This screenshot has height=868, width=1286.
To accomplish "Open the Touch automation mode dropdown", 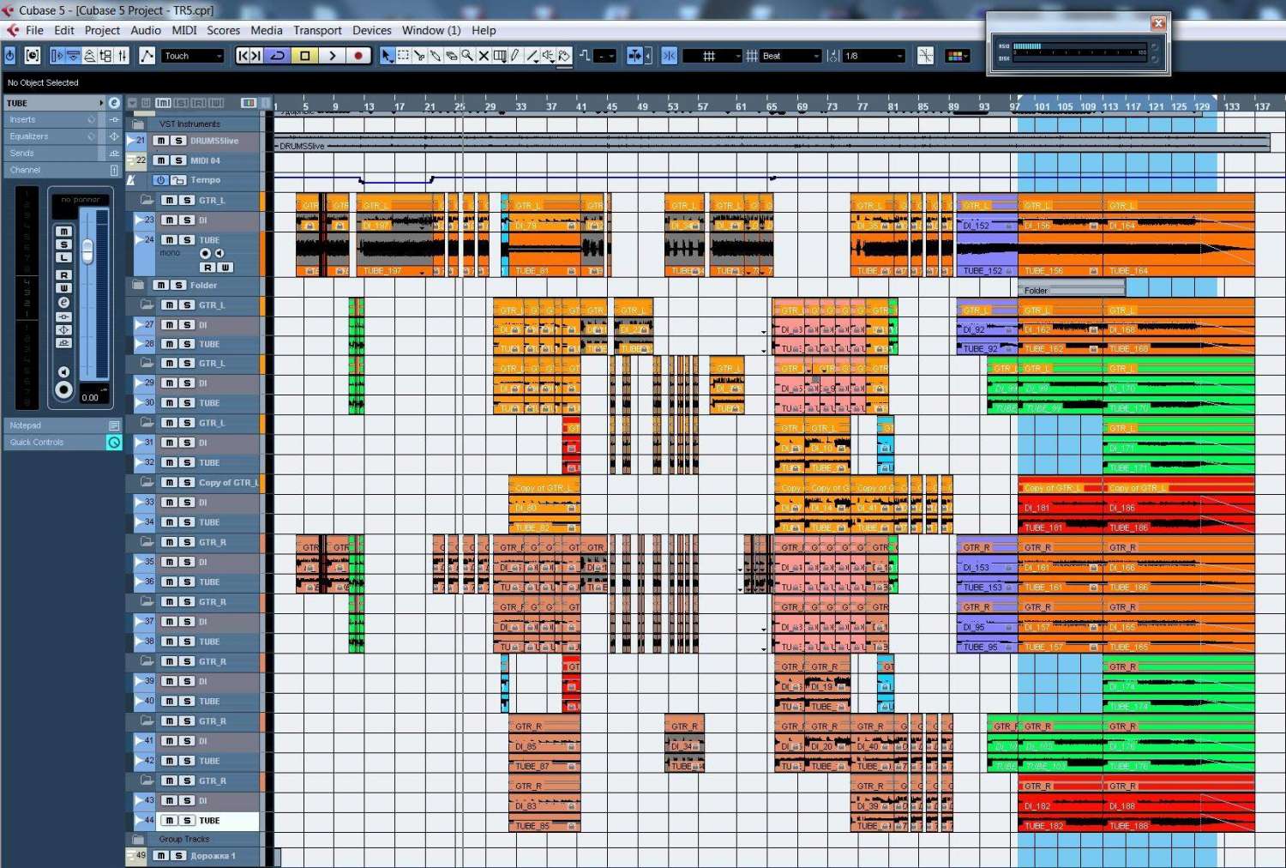I will click(x=194, y=56).
